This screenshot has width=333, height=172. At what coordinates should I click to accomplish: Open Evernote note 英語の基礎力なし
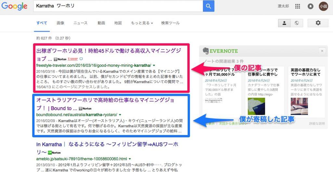coord(305,72)
